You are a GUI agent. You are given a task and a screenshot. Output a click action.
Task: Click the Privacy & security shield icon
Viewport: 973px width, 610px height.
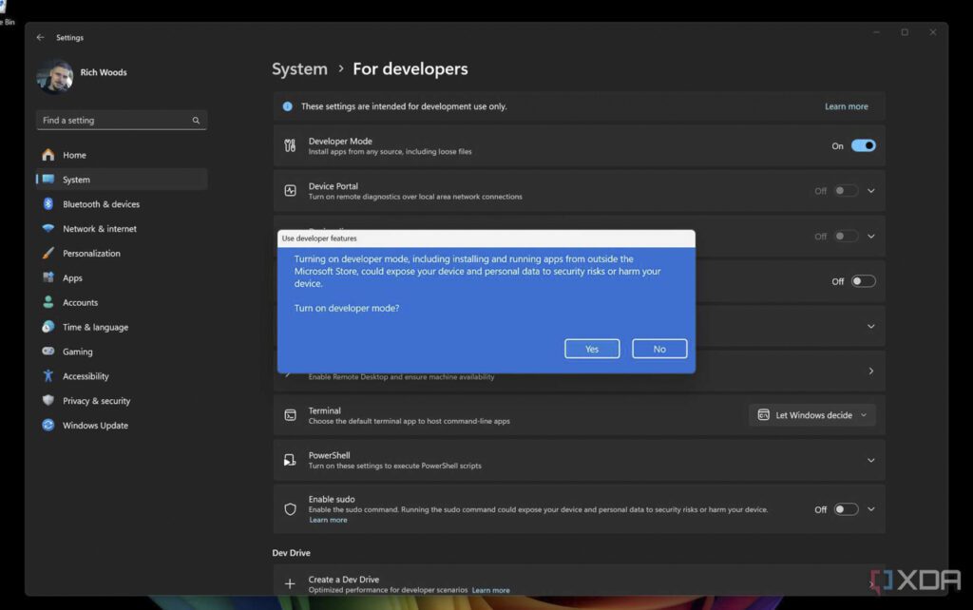coord(48,400)
